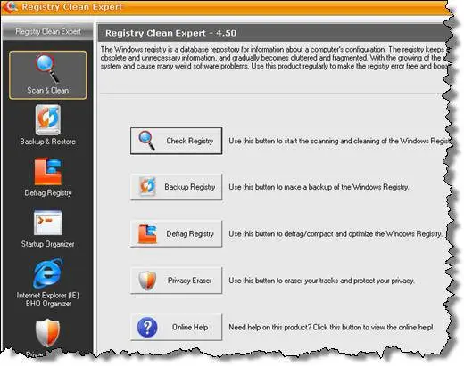Open the Defrag Registry sidebar icon
The image size is (464, 366).
[x=48, y=172]
